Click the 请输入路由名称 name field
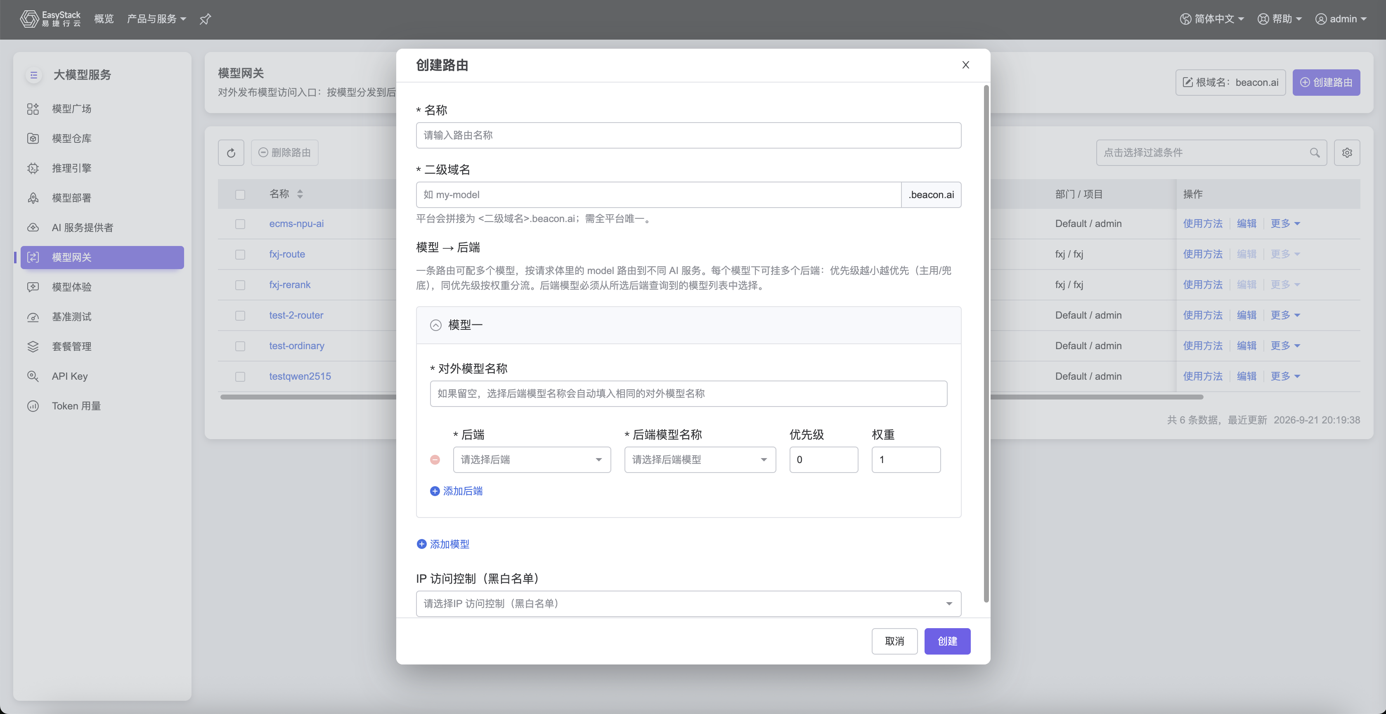The width and height of the screenshot is (1386, 714). pos(688,136)
